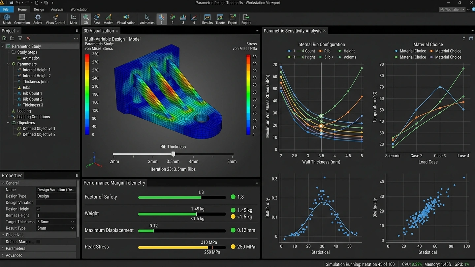The image size is (475, 267).
Task: Select the Mesh tool
Action: point(7,19)
